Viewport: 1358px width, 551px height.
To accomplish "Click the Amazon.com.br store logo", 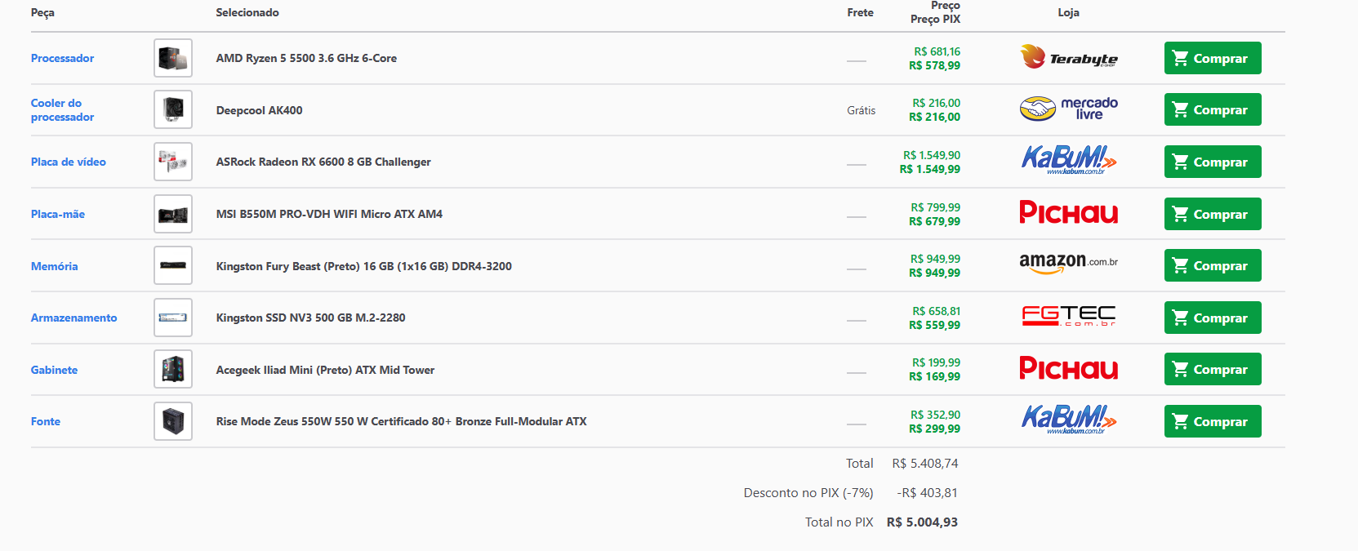I will point(1068,264).
